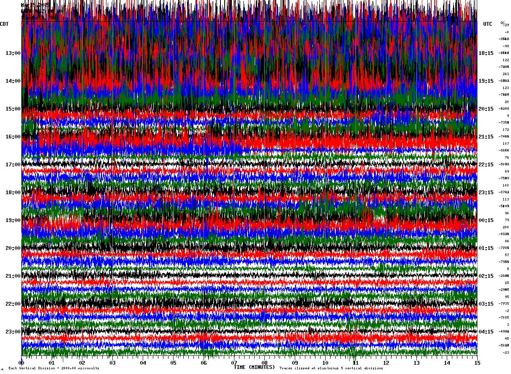Select the 20:00 CDT row label
Image resolution: width=511 pixels, height=374 pixels.
(13, 248)
